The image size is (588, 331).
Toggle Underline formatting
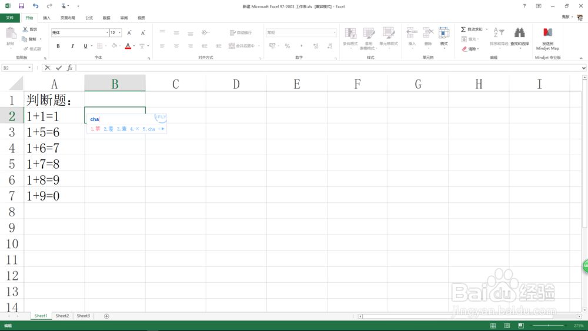(x=85, y=46)
